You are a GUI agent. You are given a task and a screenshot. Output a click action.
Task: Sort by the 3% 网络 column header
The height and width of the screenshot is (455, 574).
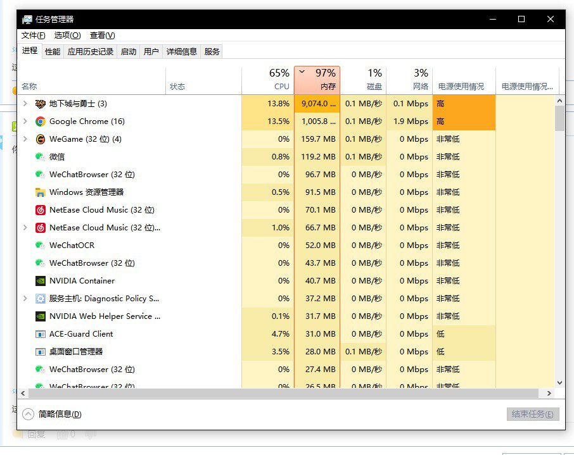pos(409,80)
